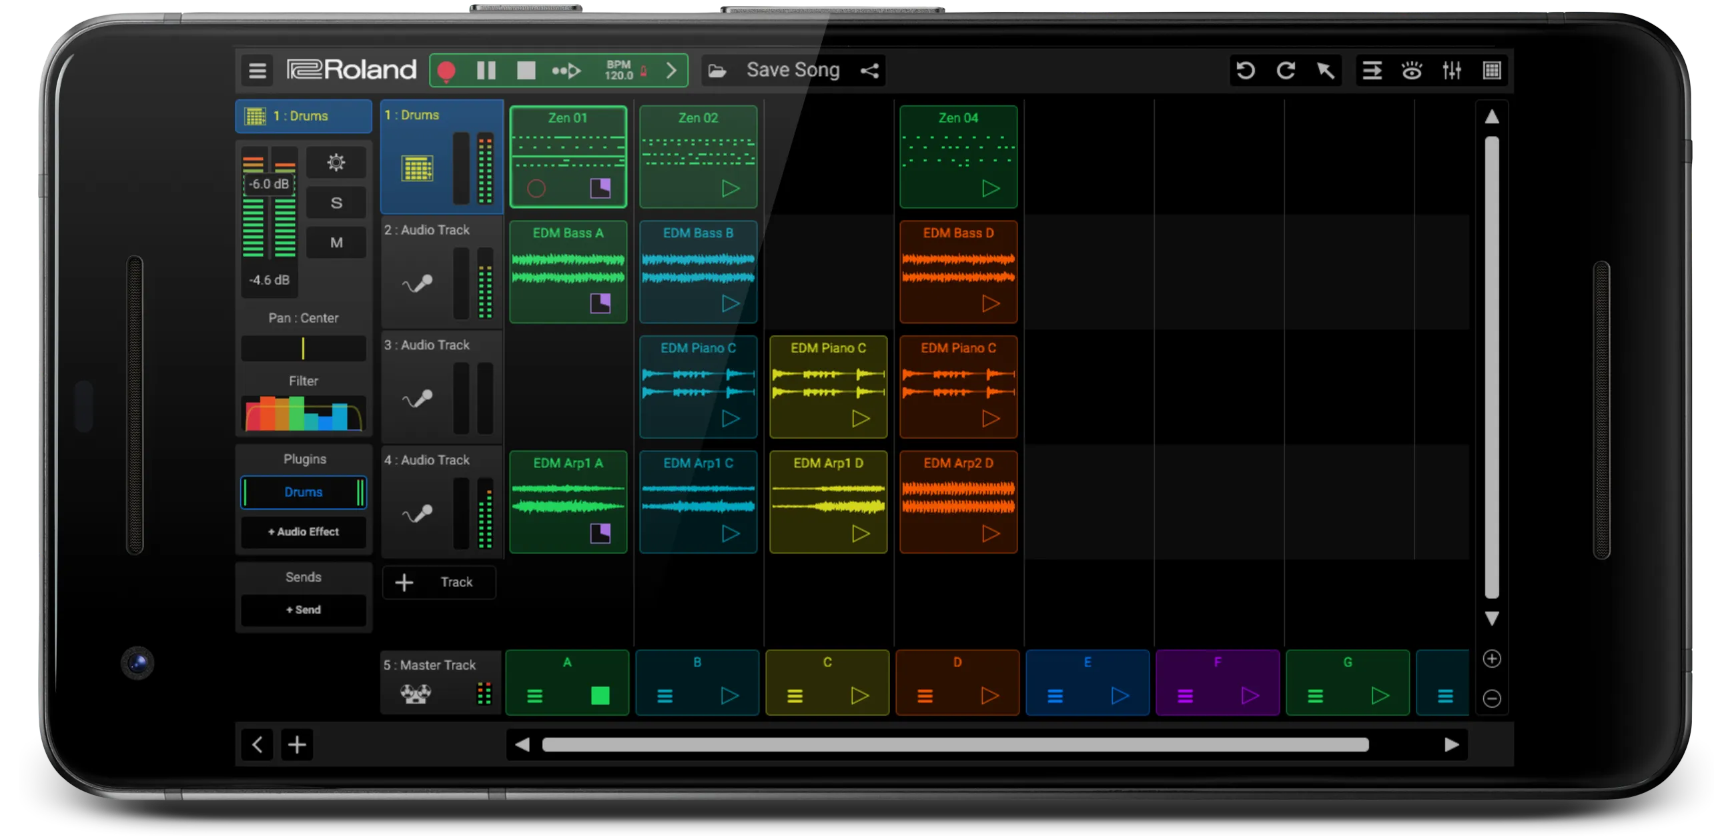Click the Pan Center slider
This screenshot has width=1732, height=839.
[304, 348]
